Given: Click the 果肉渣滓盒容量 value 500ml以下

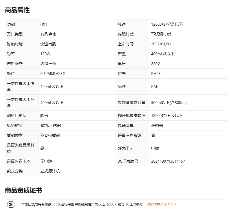Looking at the screenshot, I should coord(169,103).
